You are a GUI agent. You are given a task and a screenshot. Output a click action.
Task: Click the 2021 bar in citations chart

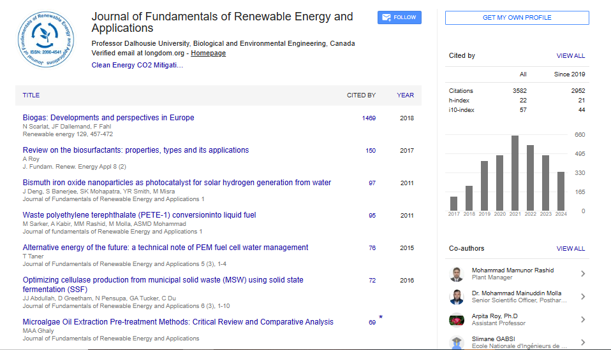click(x=515, y=172)
